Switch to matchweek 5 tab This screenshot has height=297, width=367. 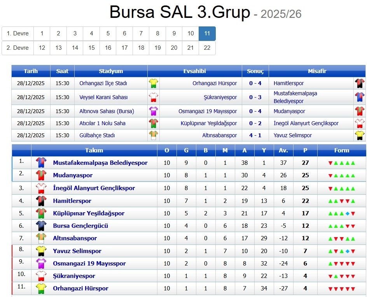[x=108, y=33]
